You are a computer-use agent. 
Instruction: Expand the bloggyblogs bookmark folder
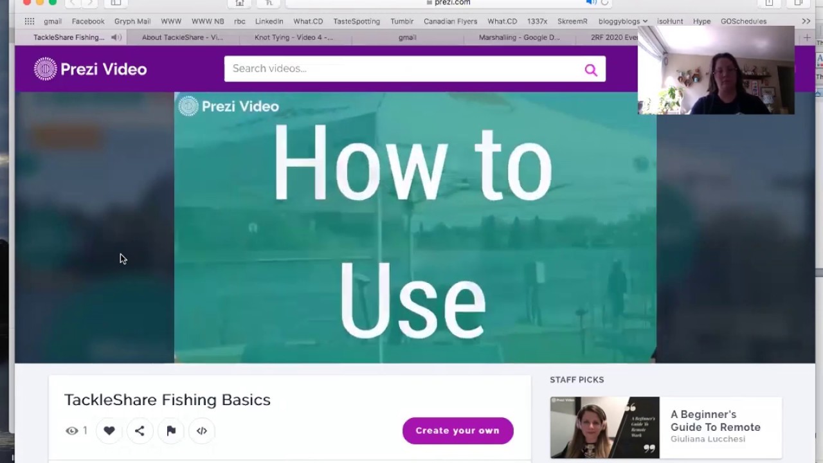click(623, 21)
